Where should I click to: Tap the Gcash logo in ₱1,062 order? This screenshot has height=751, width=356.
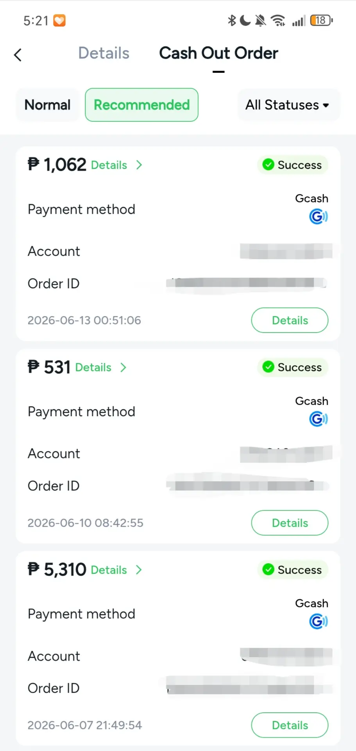[318, 216]
